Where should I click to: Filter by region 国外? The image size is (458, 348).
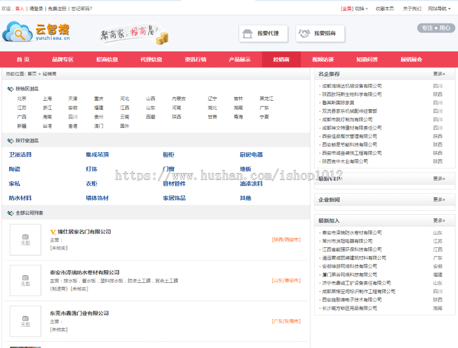(125, 126)
